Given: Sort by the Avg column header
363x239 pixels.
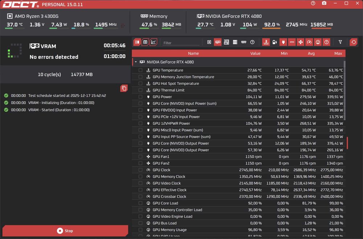Looking at the screenshot, I should pyautogui.click(x=311, y=53).
